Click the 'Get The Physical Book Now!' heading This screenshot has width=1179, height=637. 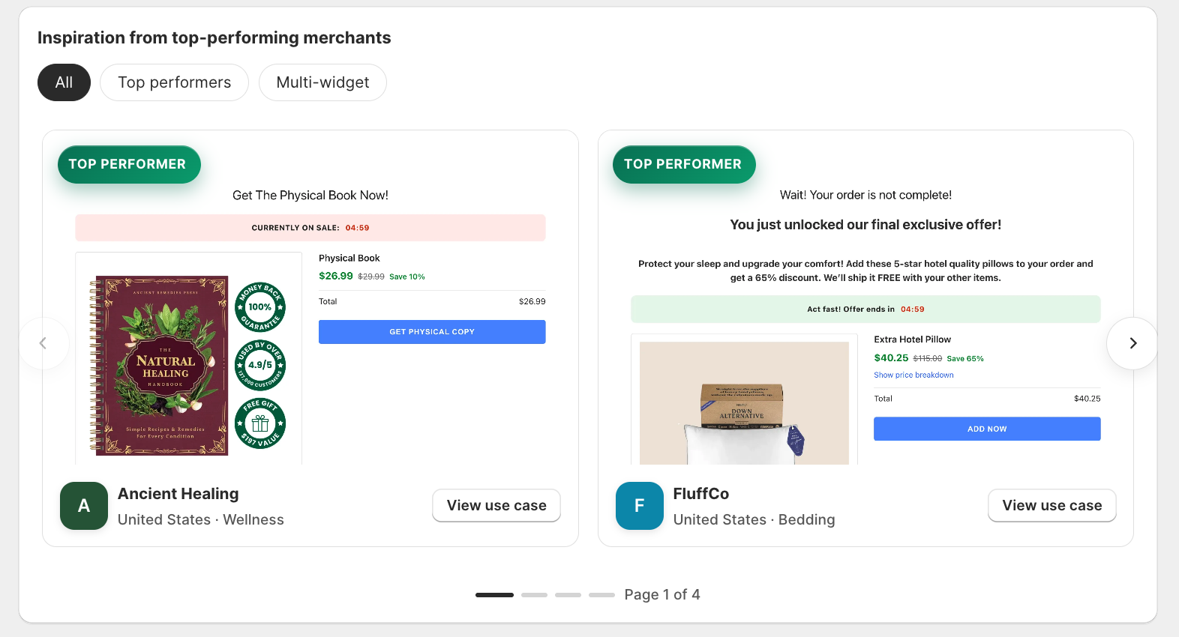pos(310,196)
